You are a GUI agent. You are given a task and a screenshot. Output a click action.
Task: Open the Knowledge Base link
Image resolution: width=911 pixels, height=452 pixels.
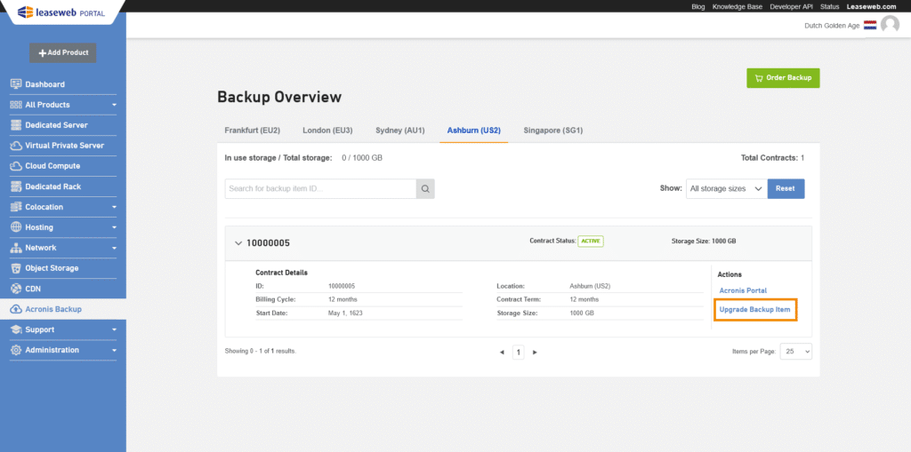(x=738, y=6)
